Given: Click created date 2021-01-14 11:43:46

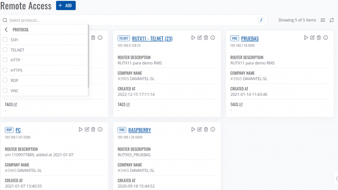Looking at the screenshot, I should coord(249,95).
